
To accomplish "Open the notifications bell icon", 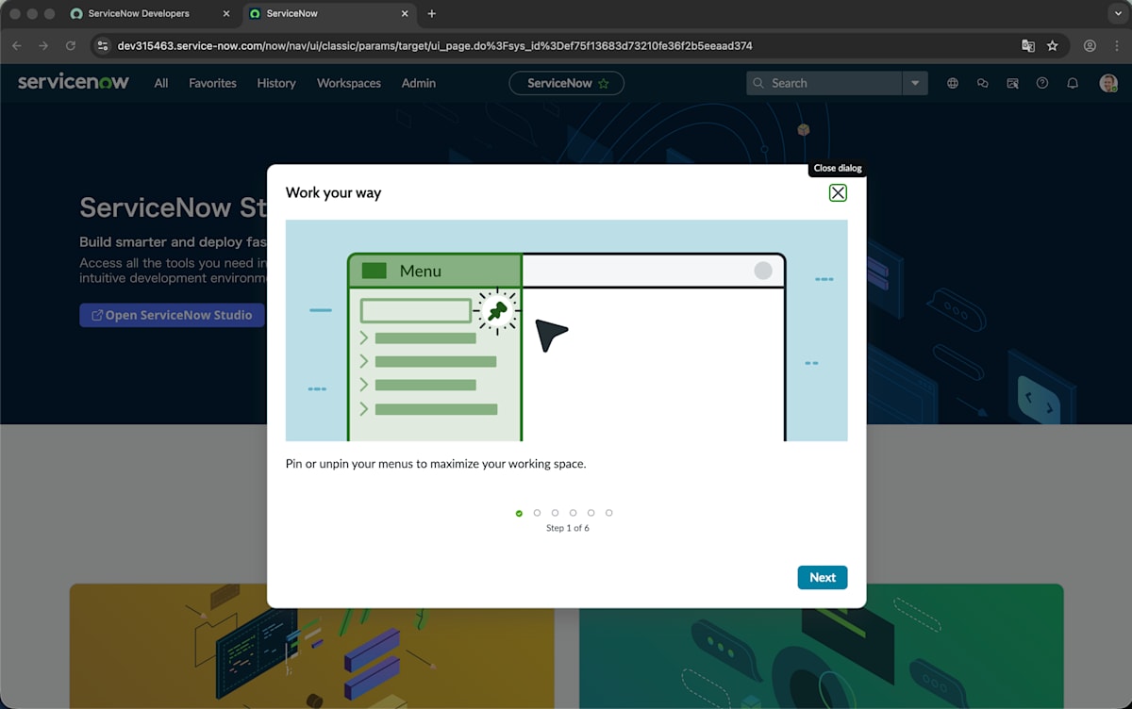I will click(x=1073, y=83).
